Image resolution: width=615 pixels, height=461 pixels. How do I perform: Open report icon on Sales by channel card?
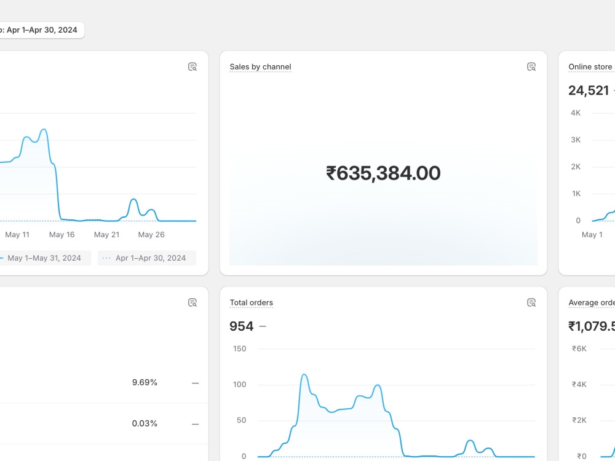(x=531, y=66)
